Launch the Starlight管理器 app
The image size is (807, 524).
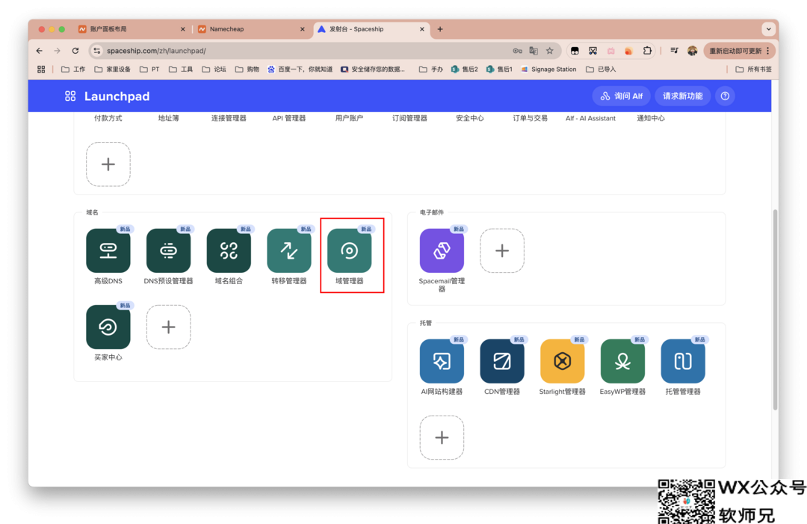[562, 361]
